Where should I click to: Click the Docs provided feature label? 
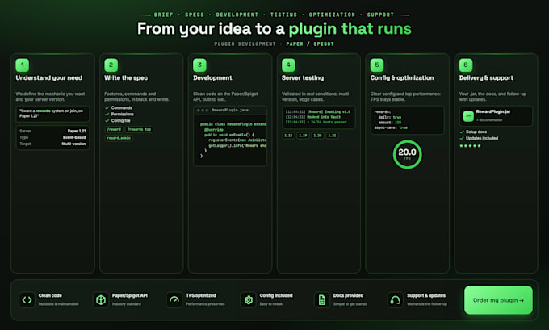pos(349,295)
